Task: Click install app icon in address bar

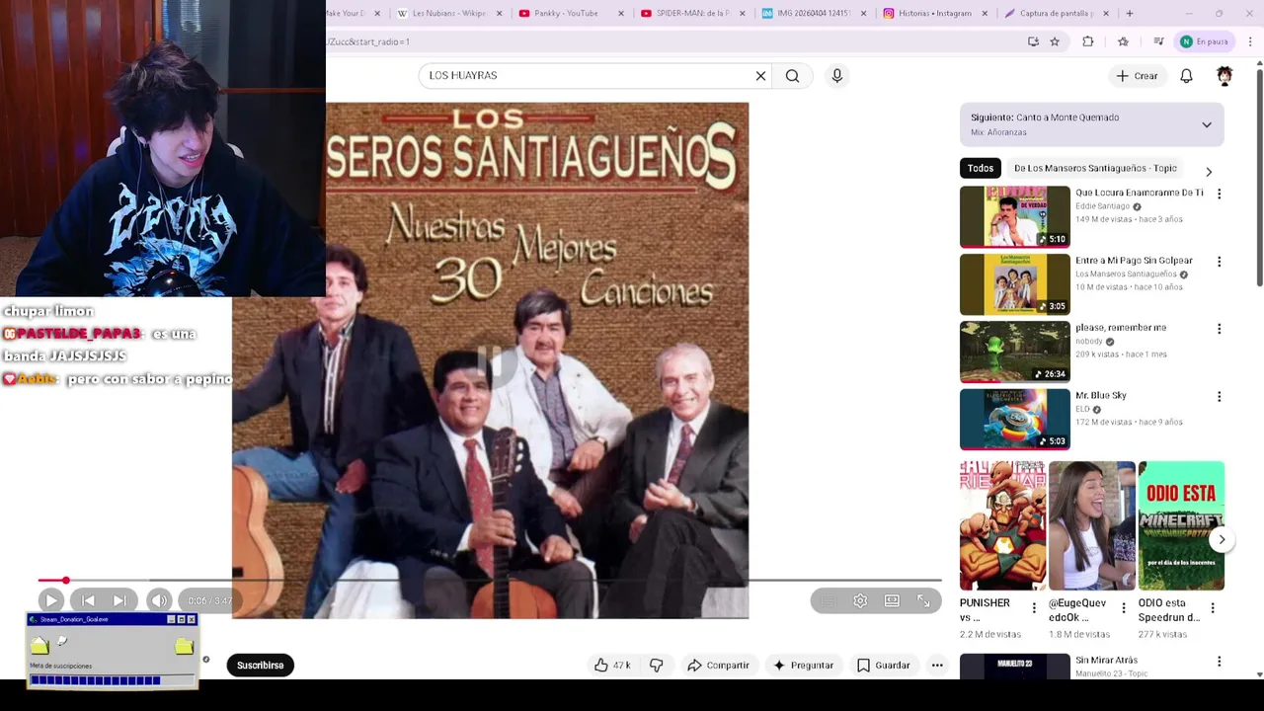Action: click(1033, 41)
